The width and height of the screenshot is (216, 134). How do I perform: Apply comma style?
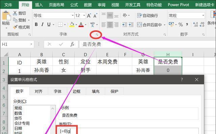(187, 25)
